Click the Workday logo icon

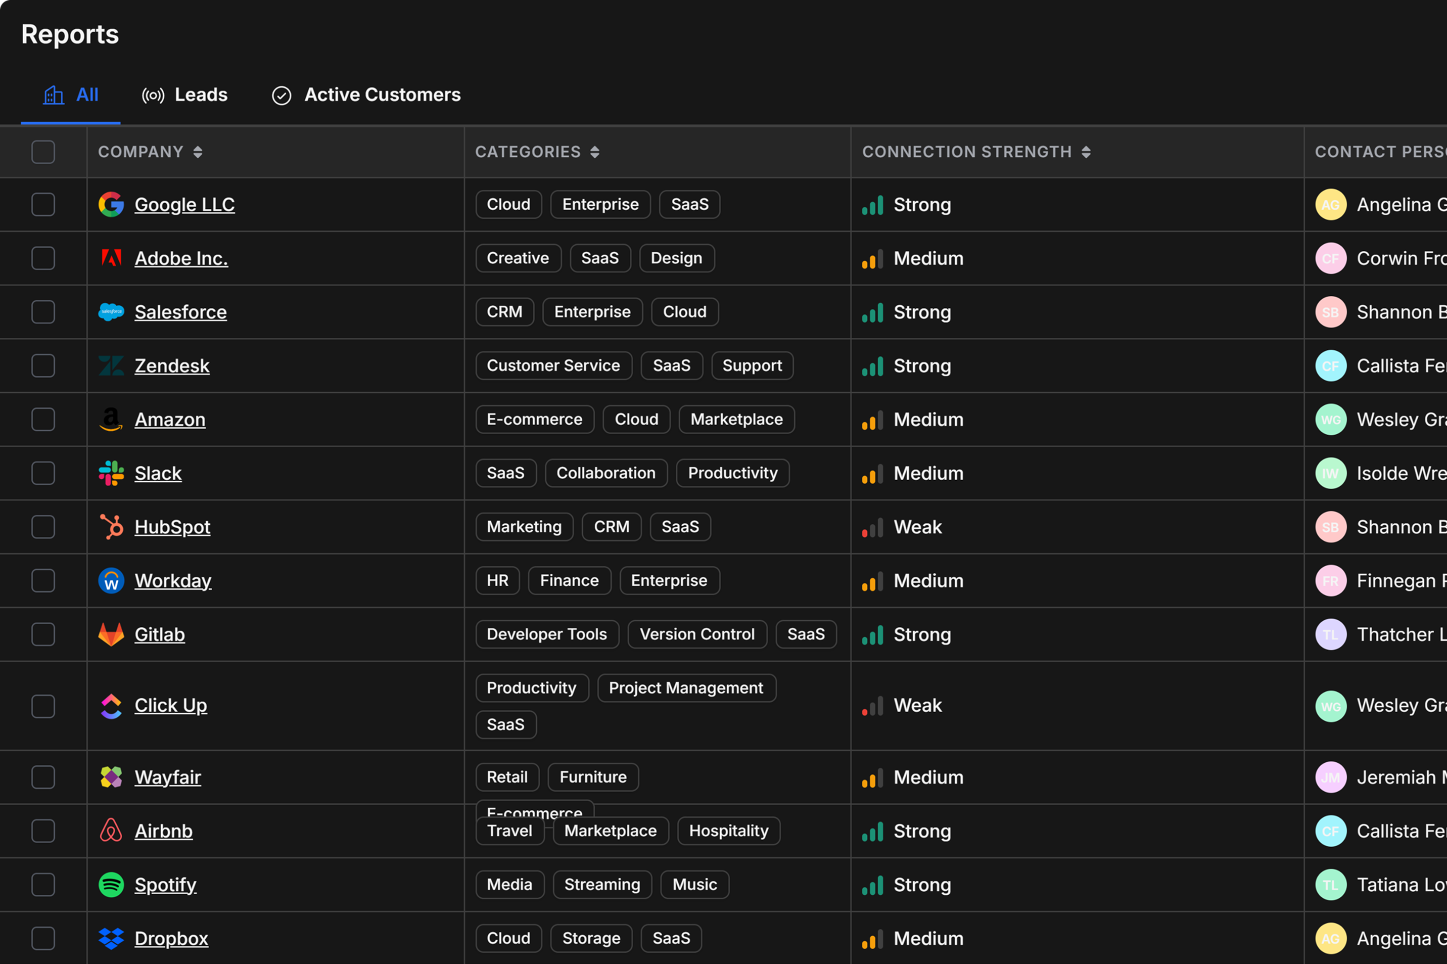click(111, 580)
